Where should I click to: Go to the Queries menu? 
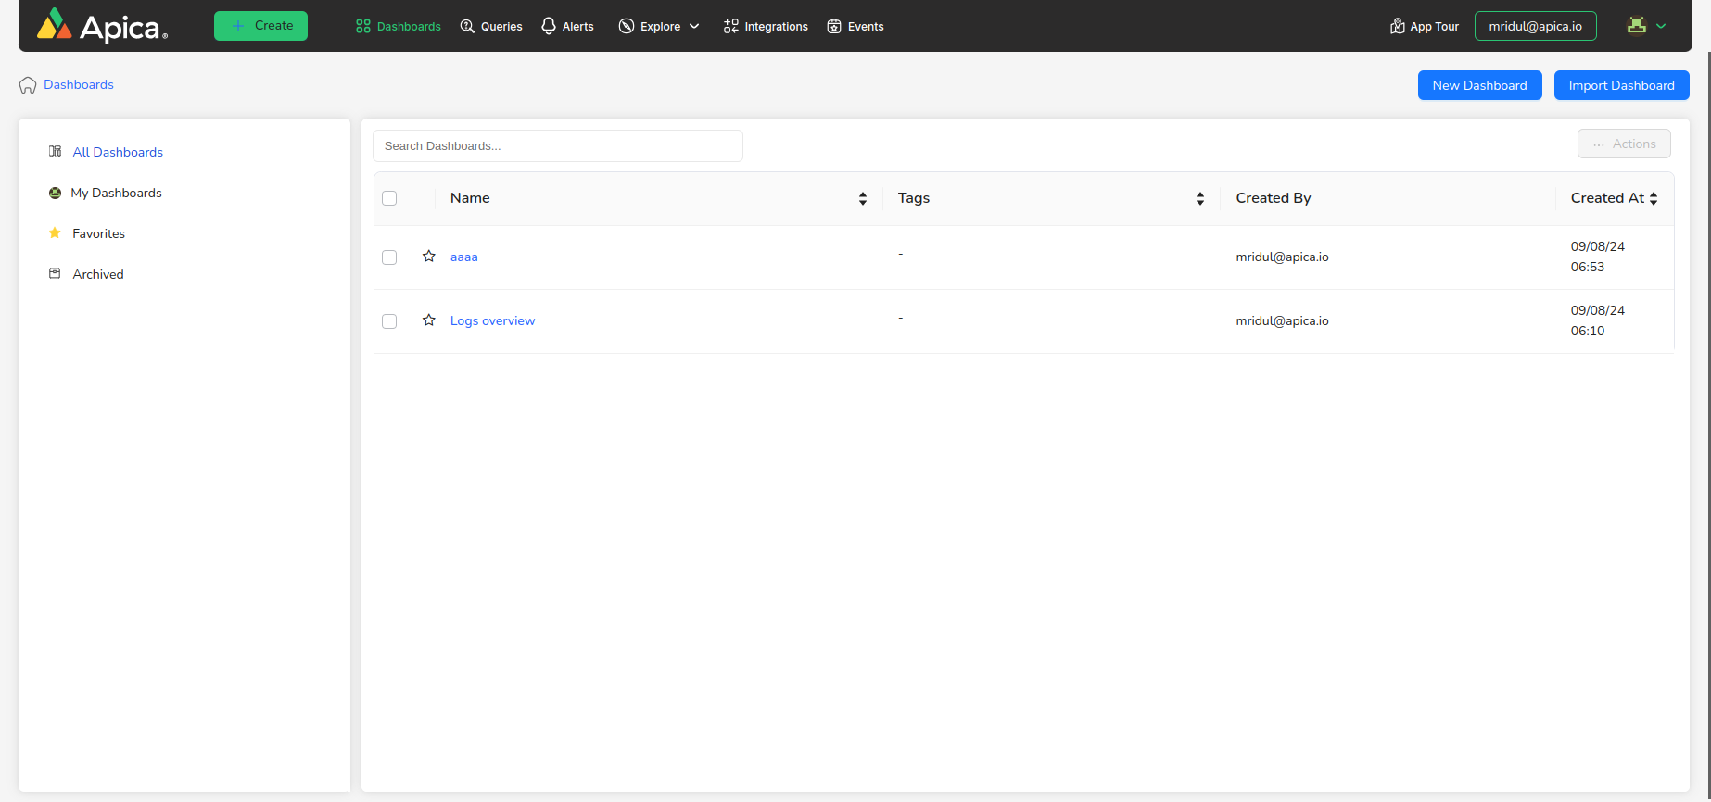click(x=491, y=26)
